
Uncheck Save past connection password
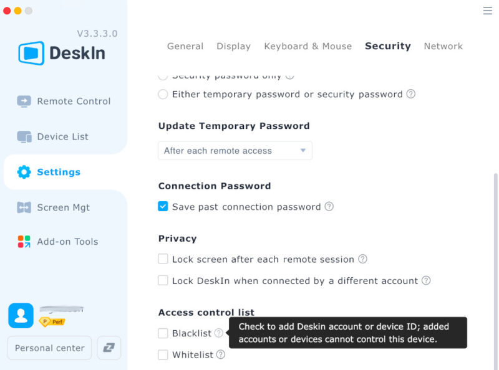click(x=163, y=207)
